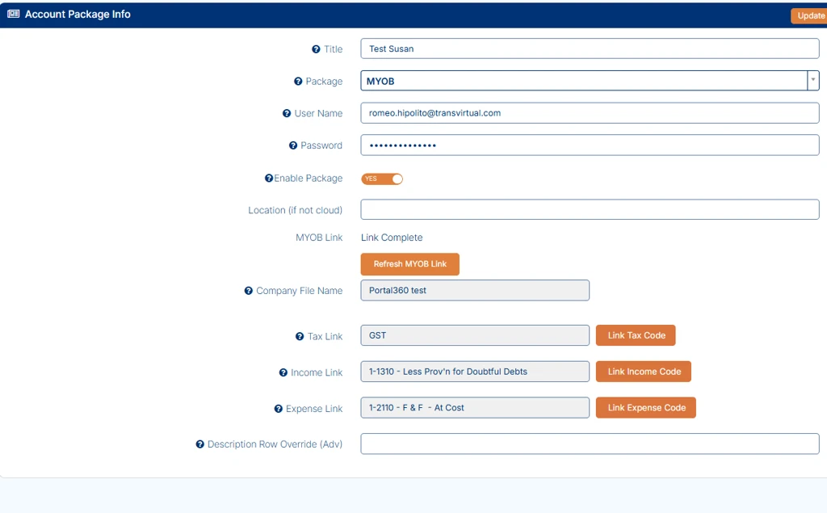The image size is (827, 513).
Task: Click the question mark beside Password
Action: [x=293, y=145]
